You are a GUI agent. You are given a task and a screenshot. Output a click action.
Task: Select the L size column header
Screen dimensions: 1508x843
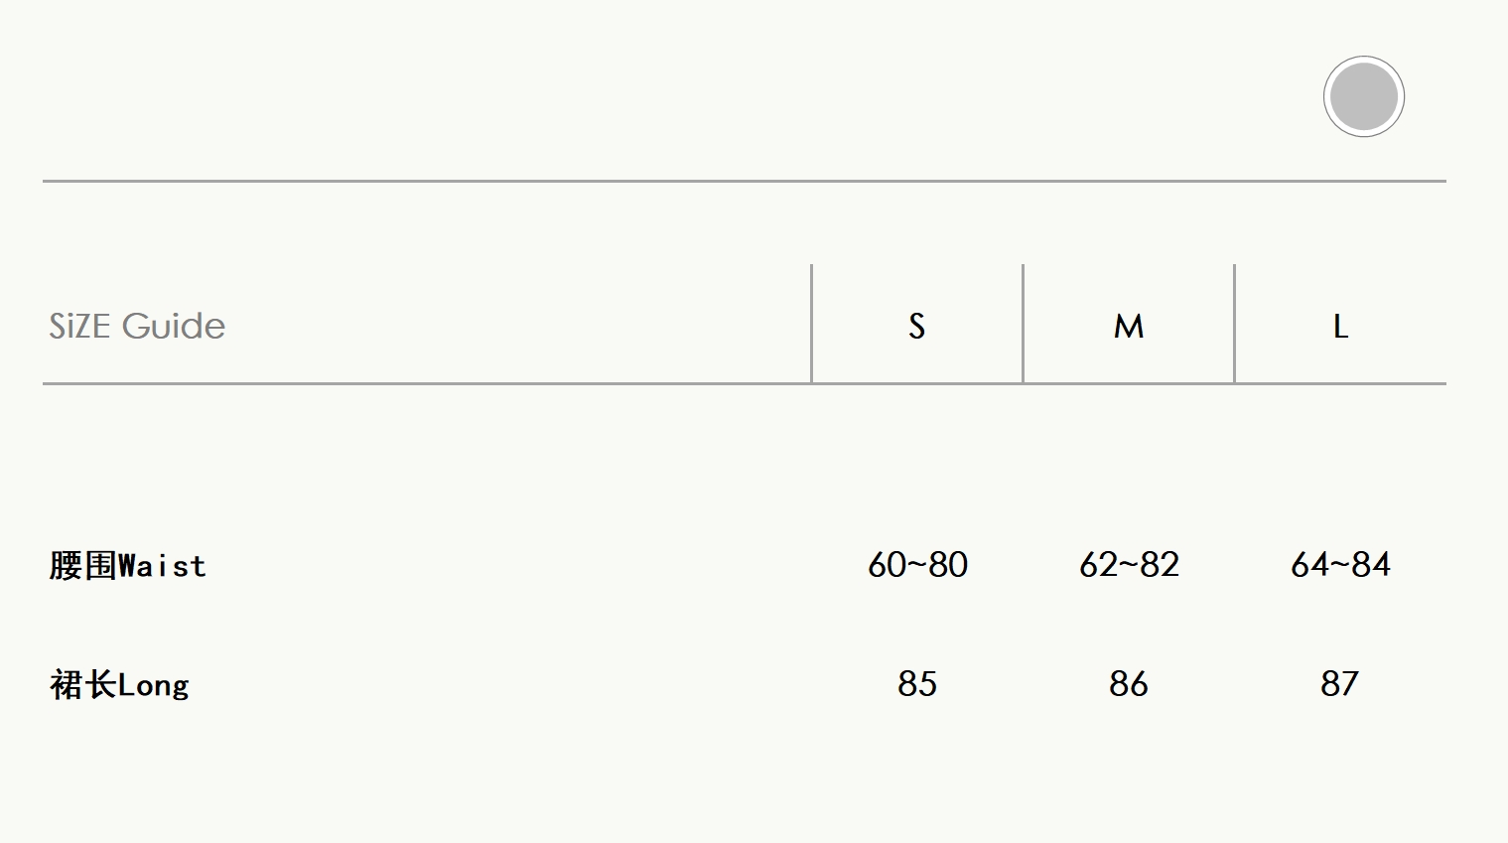[1340, 326]
